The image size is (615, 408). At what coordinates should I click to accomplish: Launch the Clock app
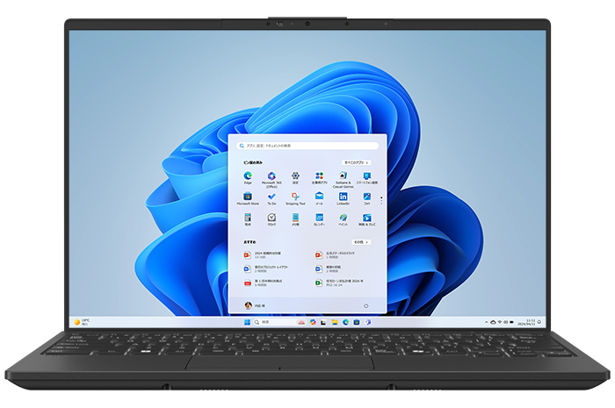(271, 218)
